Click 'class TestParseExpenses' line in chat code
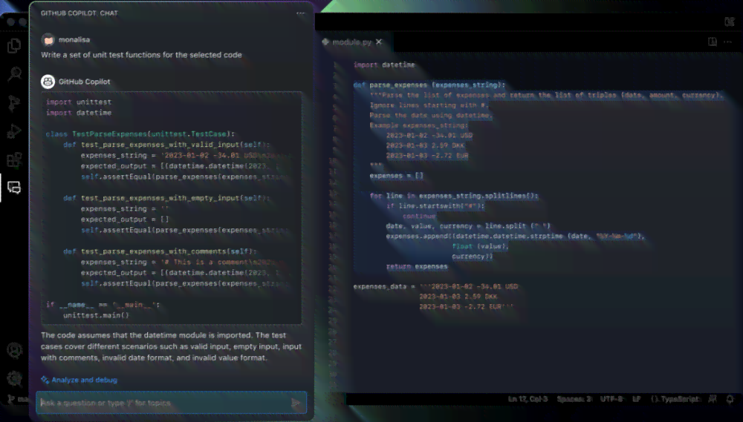This screenshot has height=422, width=743. click(140, 134)
